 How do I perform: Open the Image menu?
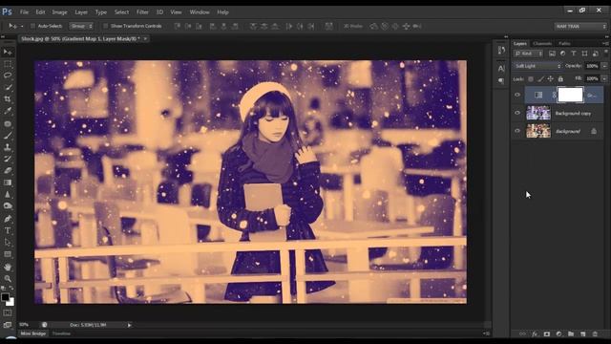pos(59,12)
